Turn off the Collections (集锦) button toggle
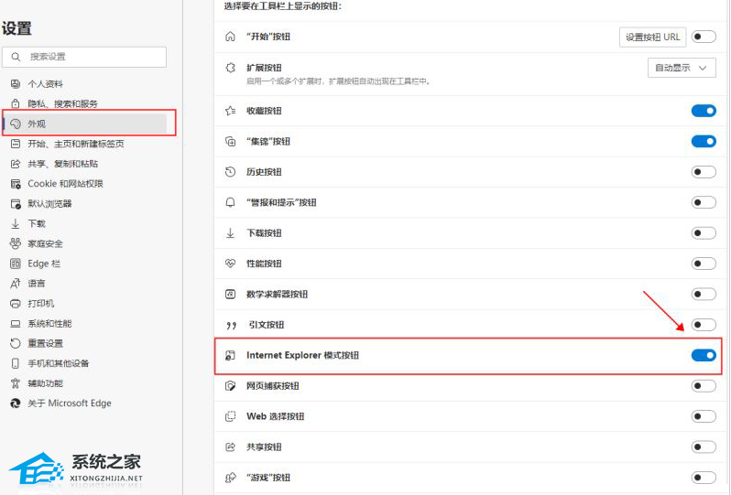The image size is (731, 495). point(704,141)
